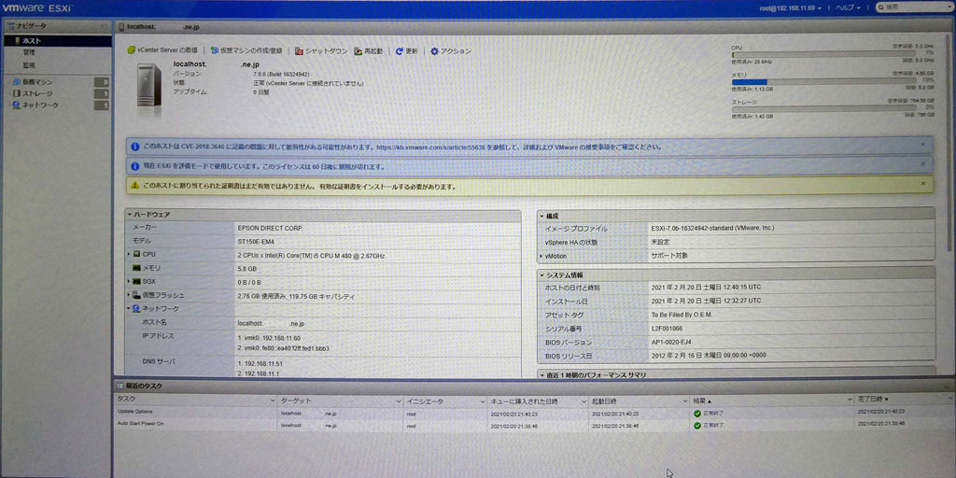
Task: Expand the vMotion row
Action: pyautogui.click(x=541, y=256)
